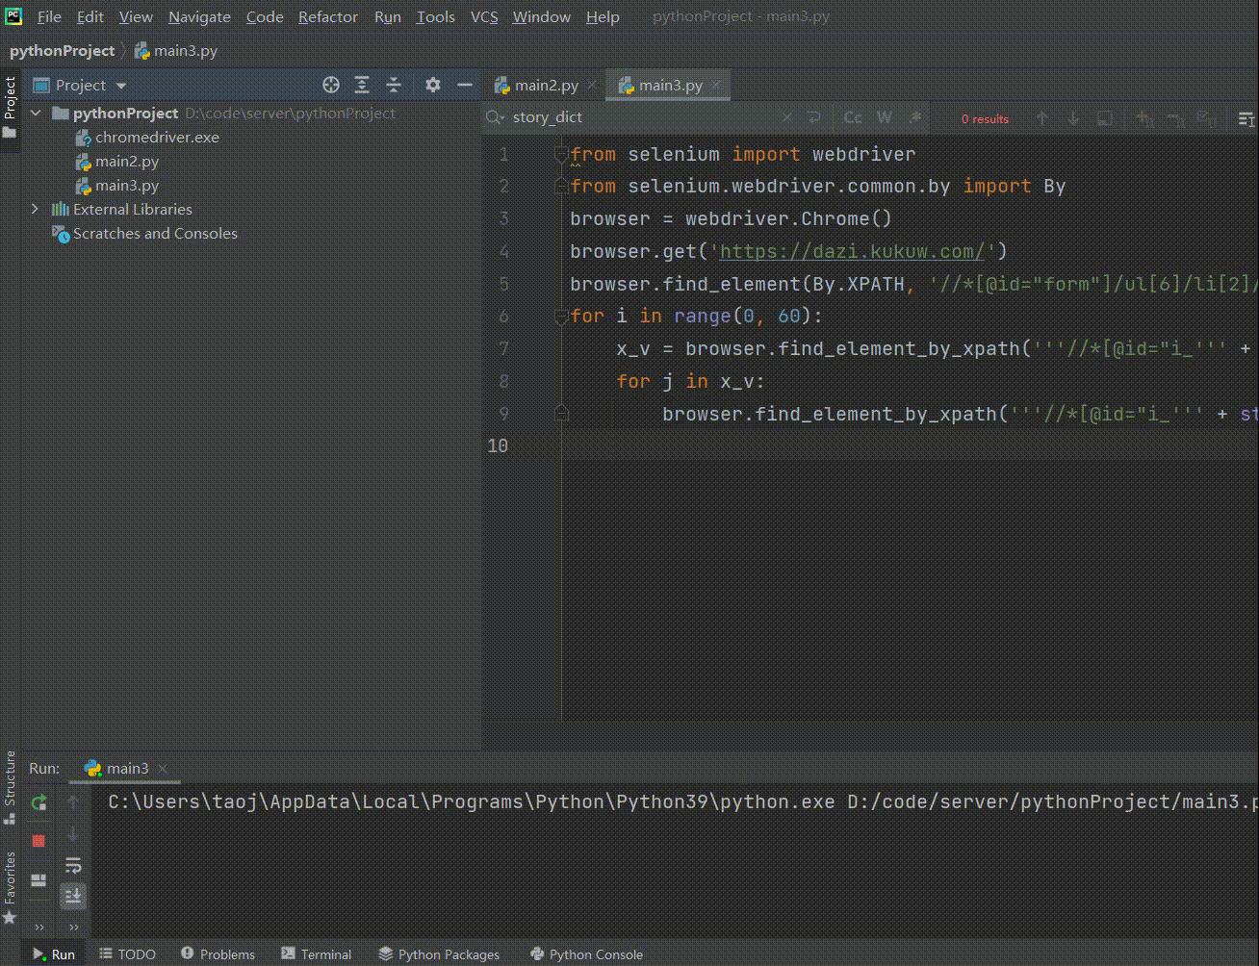Click main3.py breadcrumb in navigation bar
Image resolution: width=1259 pixels, height=966 pixels.
click(176, 50)
